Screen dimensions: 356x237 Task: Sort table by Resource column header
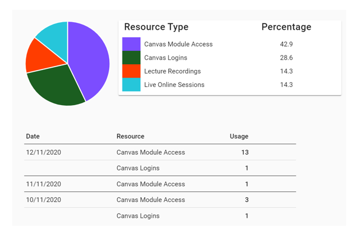(x=130, y=137)
